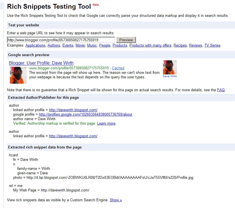235x208 pixels.
Task: Click the excerpt text in search preview
Action: [94, 75]
